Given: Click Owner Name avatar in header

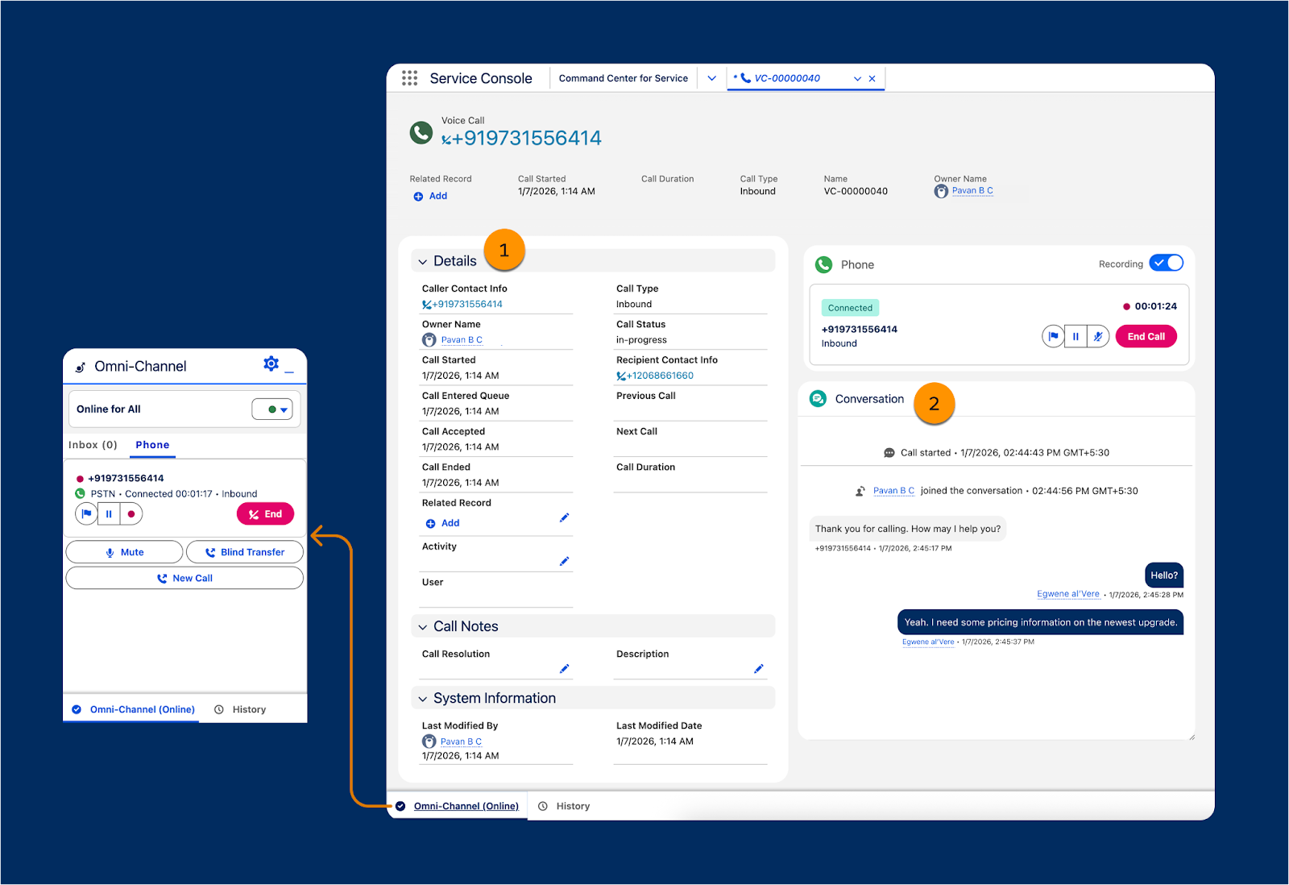Looking at the screenshot, I should click(941, 192).
